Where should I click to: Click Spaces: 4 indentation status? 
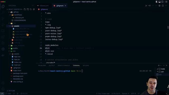point(125,93)
